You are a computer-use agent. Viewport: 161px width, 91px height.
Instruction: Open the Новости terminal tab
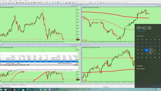click(x=20, y=70)
